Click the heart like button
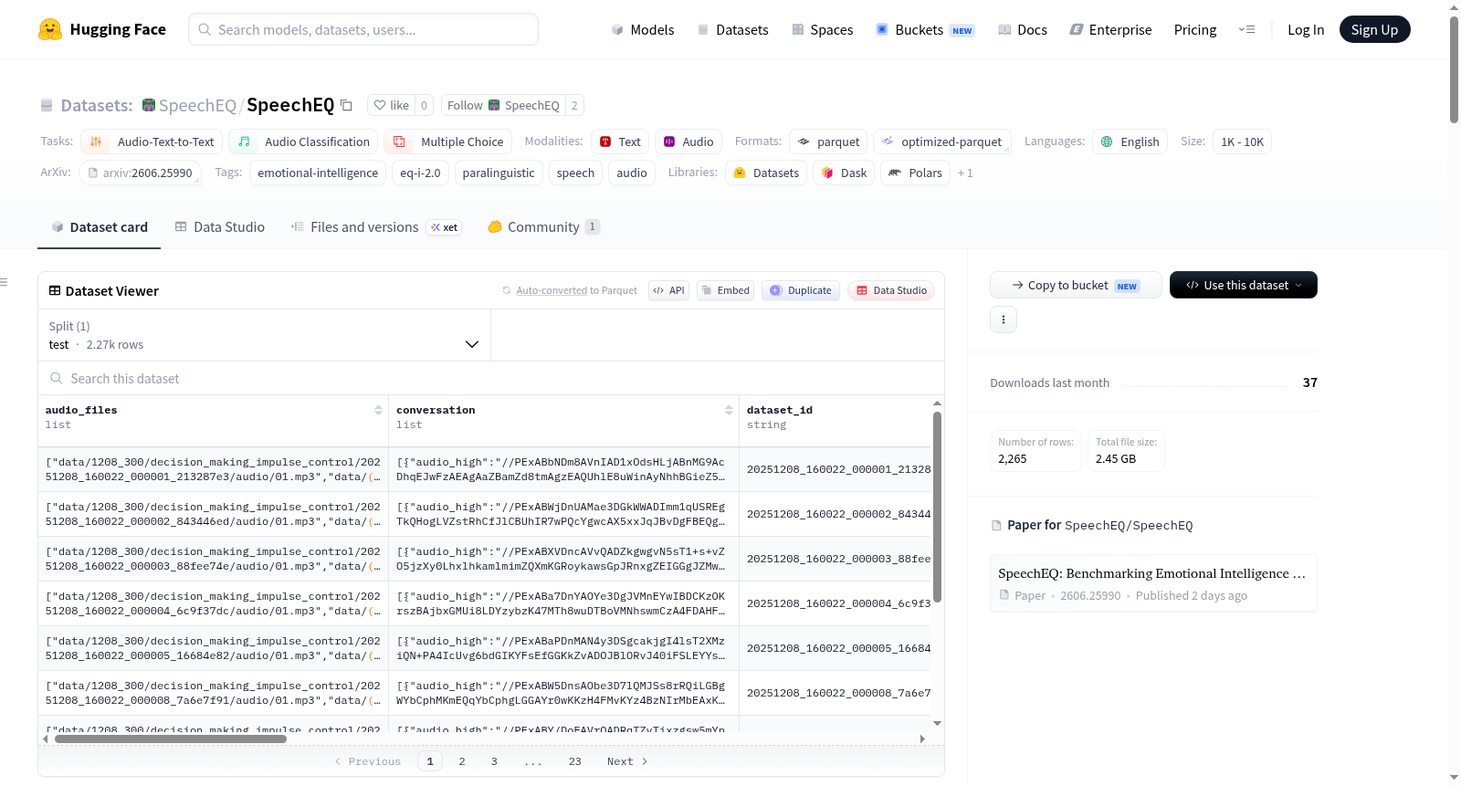The height and width of the screenshot is (786, 1461). 391,105
